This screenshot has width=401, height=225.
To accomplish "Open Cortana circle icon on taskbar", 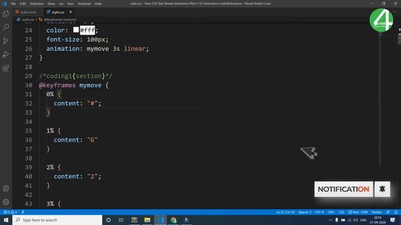I will tap(108, 220).
